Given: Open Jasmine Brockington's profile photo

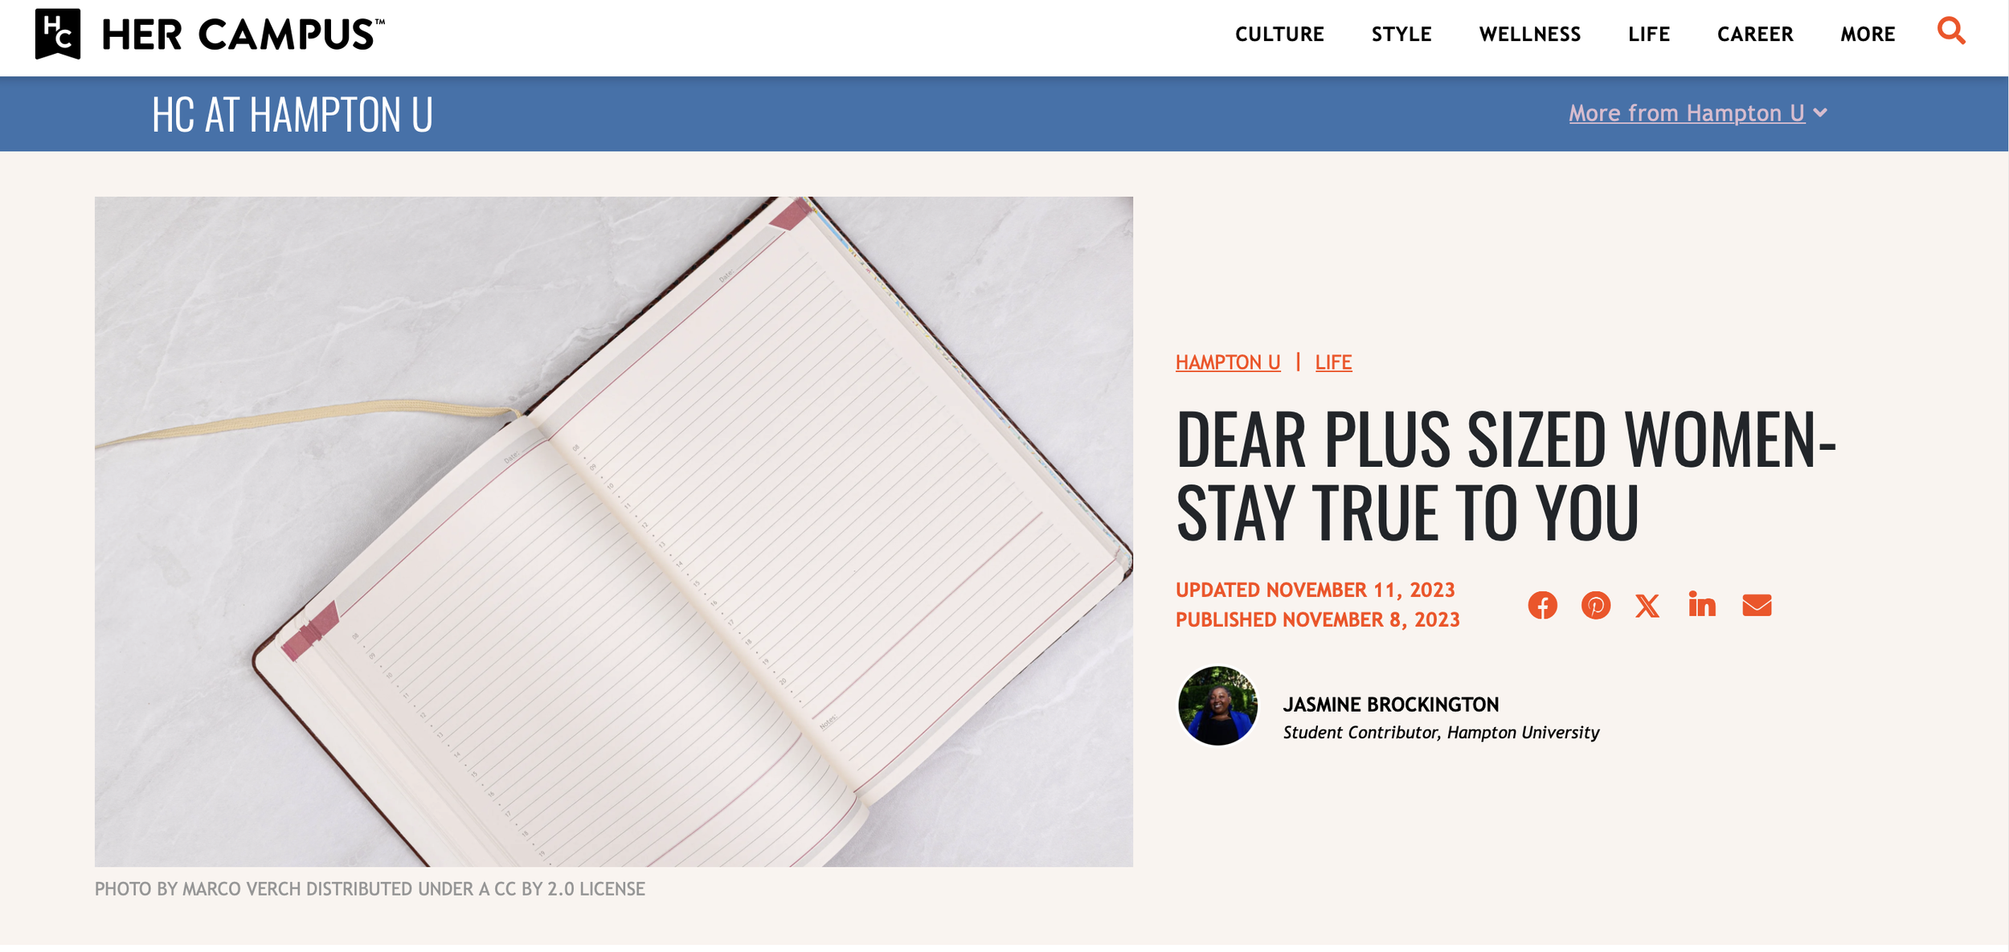Looking at the screenshot, I should click(x=1217, y=705).
